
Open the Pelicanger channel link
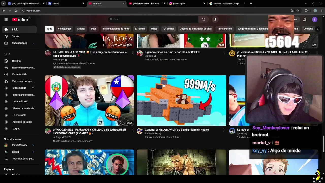58,60
